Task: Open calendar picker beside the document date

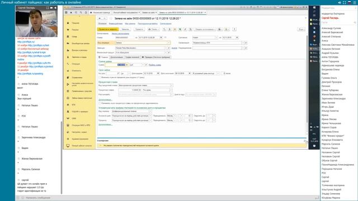Action: pos(161,37)
